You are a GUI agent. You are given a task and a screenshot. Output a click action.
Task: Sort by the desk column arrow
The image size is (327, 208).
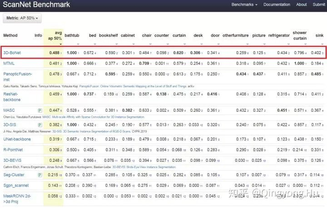[x=201, y=44]
